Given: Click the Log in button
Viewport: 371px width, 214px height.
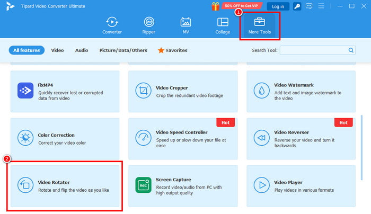Looking at the screenshot, I should tap(278, 6).
